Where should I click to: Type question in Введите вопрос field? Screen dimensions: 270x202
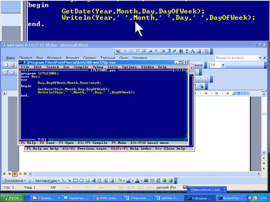pos(237,58)
